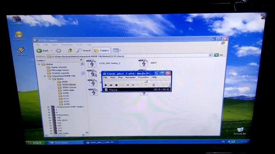Expand the Address bar dropdown arrow
Screen dimensions: 275x154
[210, 55]
